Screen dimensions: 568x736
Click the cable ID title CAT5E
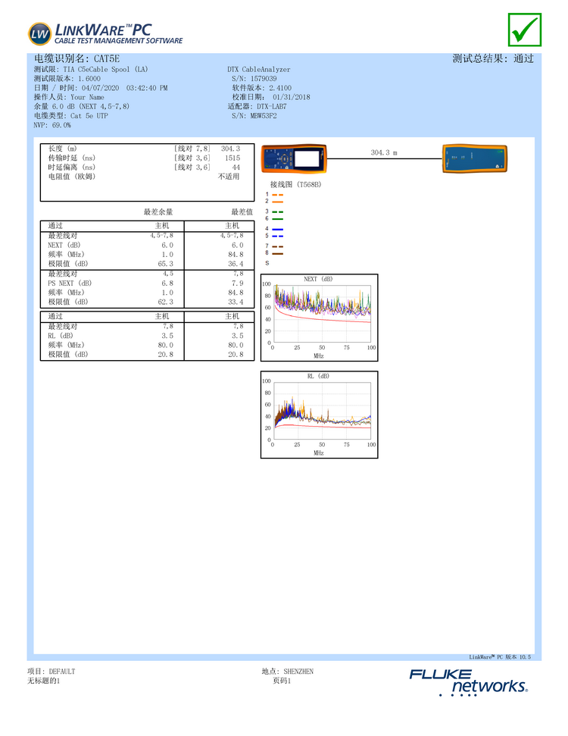point(76,58)
